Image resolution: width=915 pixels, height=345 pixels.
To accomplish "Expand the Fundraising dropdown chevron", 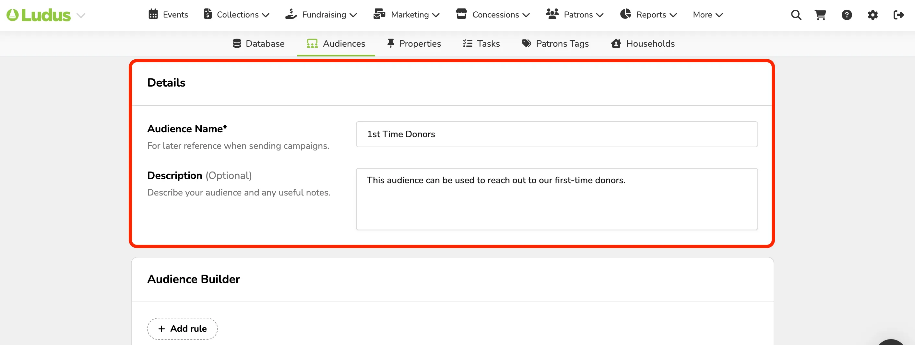I will coord(353,15).
